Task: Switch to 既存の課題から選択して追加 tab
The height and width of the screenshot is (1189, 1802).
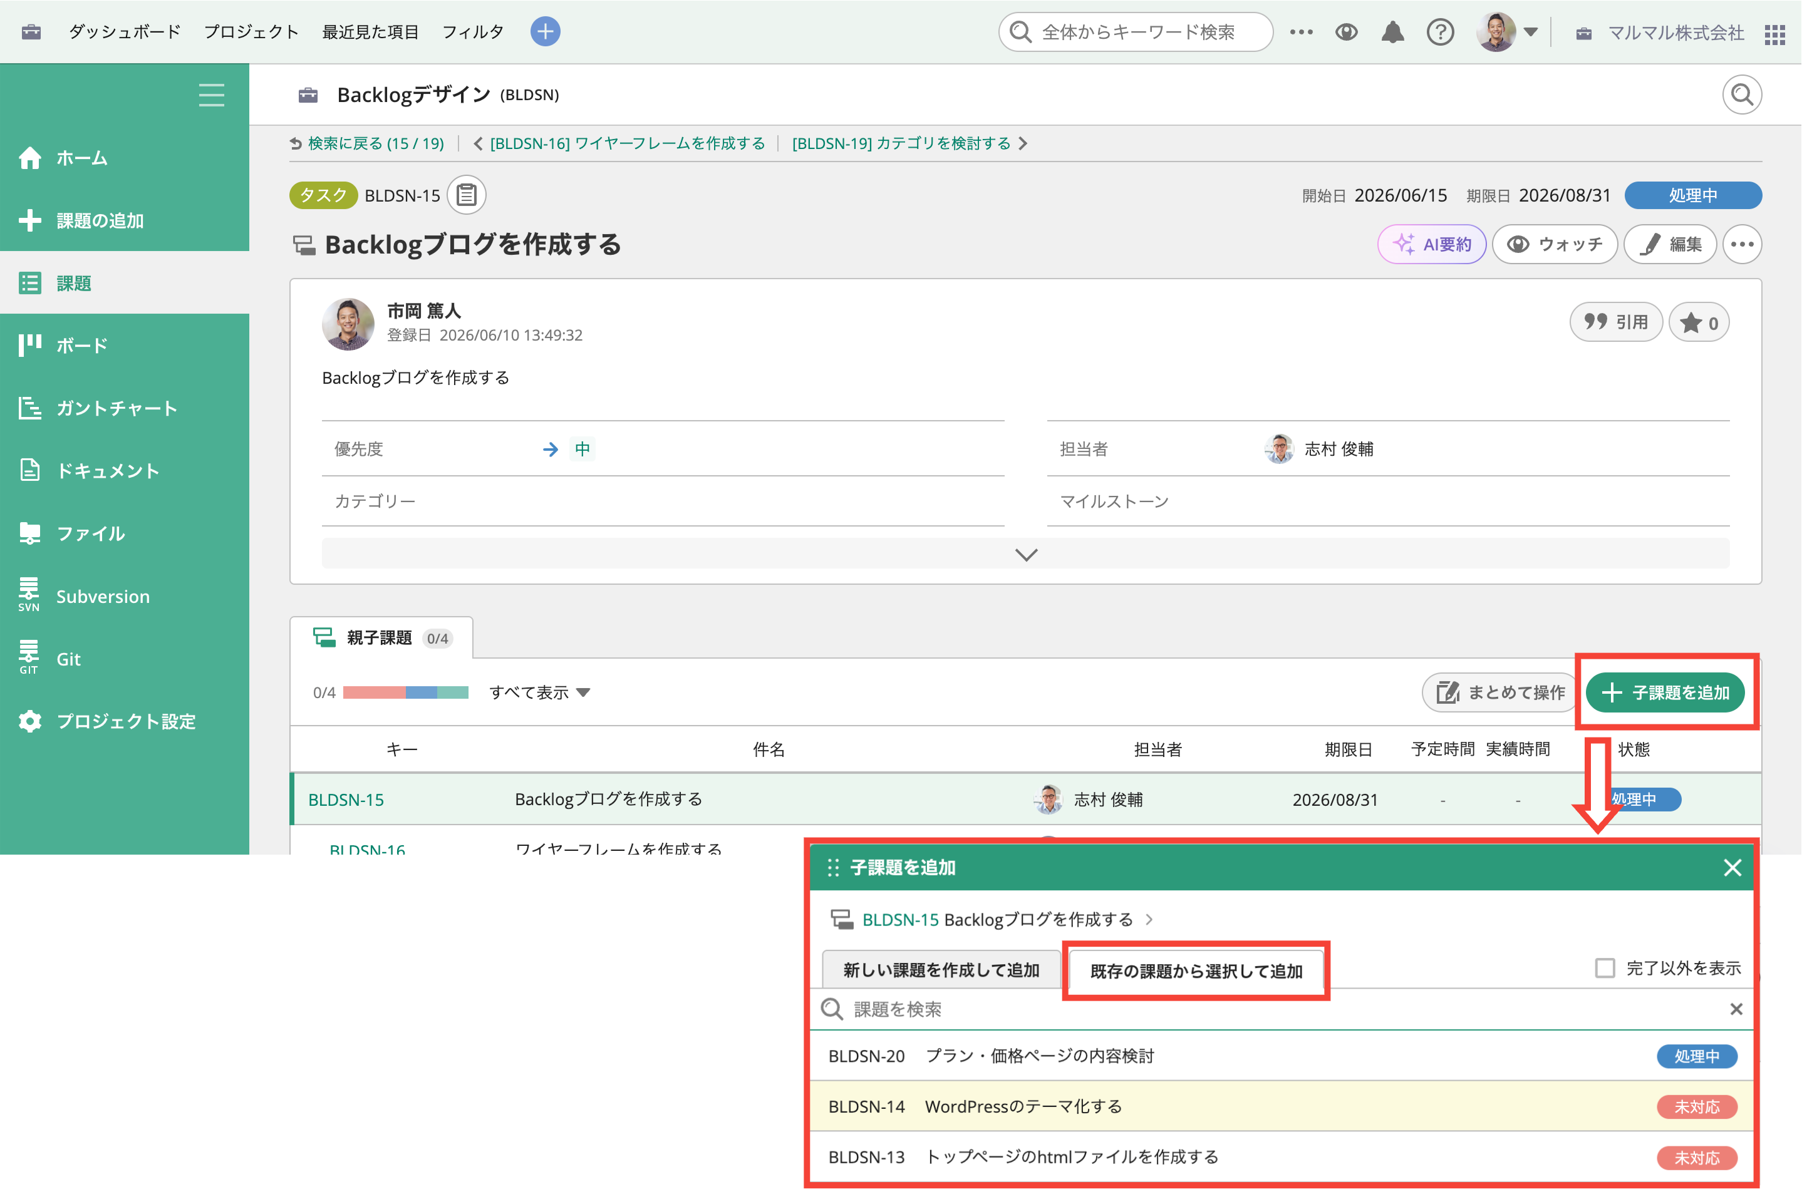Action: (1196, 970)
